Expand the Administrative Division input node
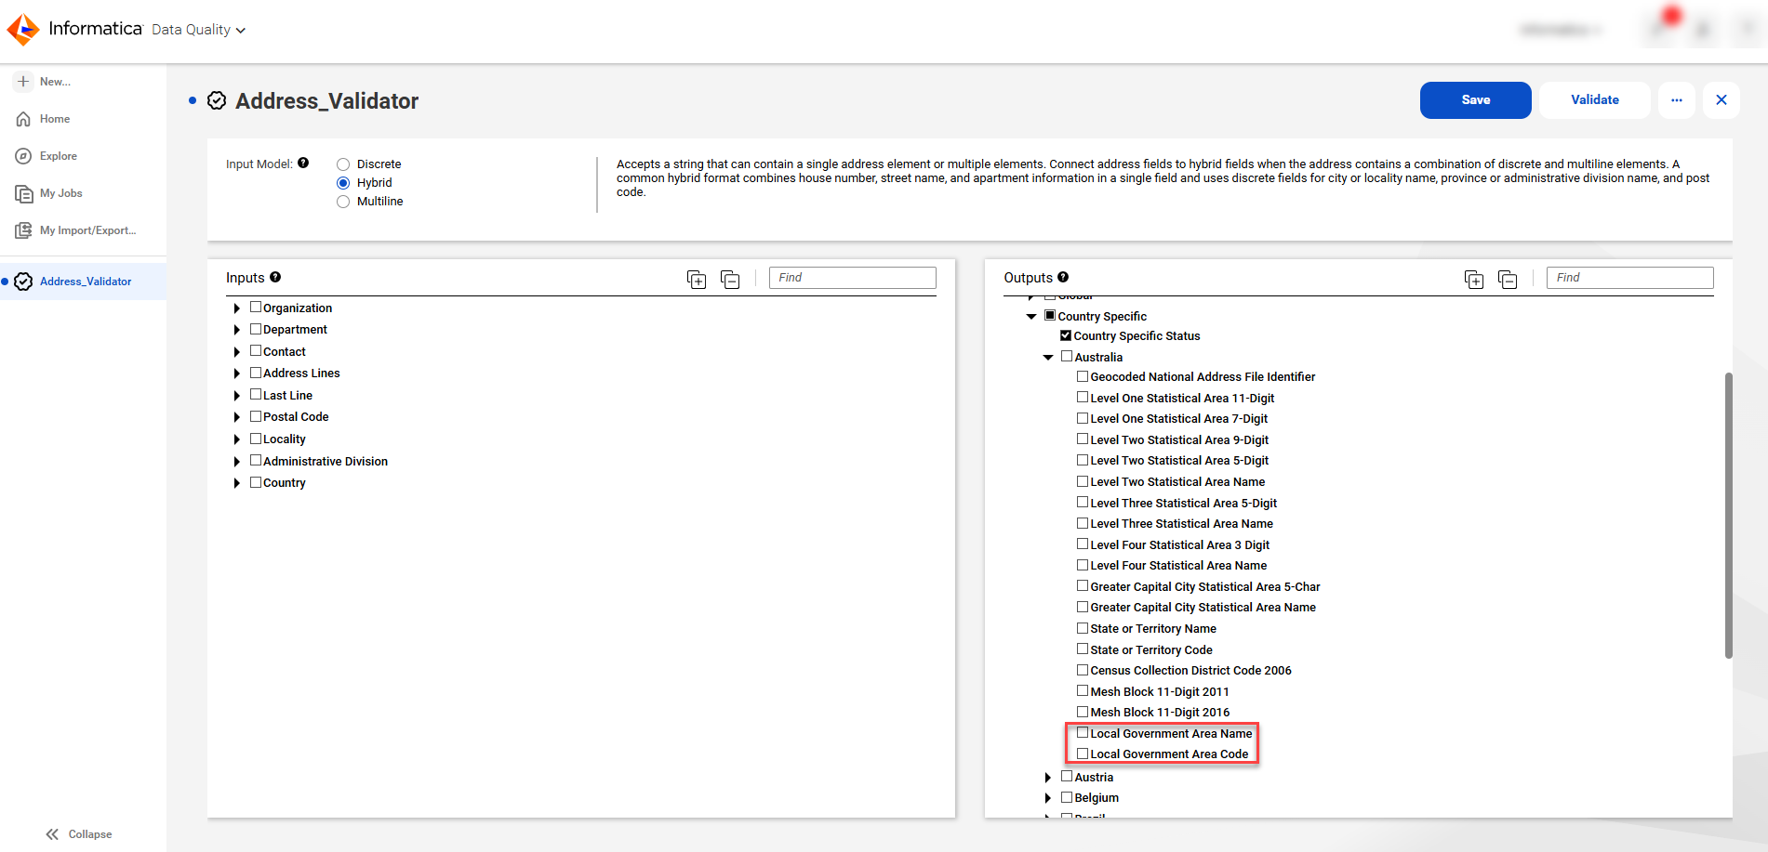This screenshot has height=852, width=1768. 236,462
